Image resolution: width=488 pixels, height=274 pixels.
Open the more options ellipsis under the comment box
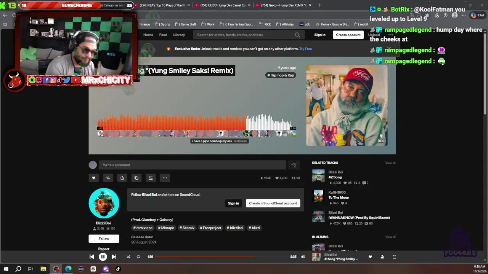click(x=165, y=178)
